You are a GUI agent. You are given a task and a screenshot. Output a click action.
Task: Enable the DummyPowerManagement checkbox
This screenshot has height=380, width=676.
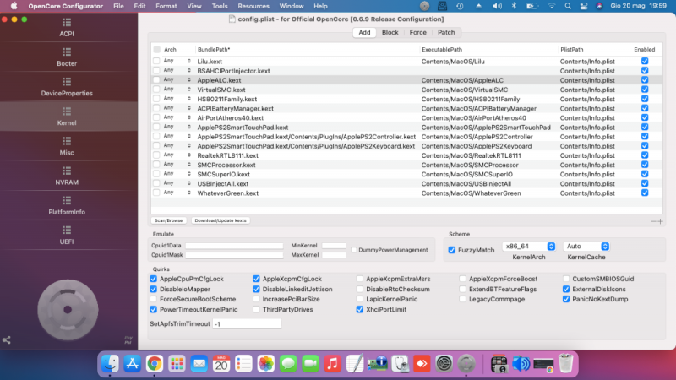coord(353,250)
